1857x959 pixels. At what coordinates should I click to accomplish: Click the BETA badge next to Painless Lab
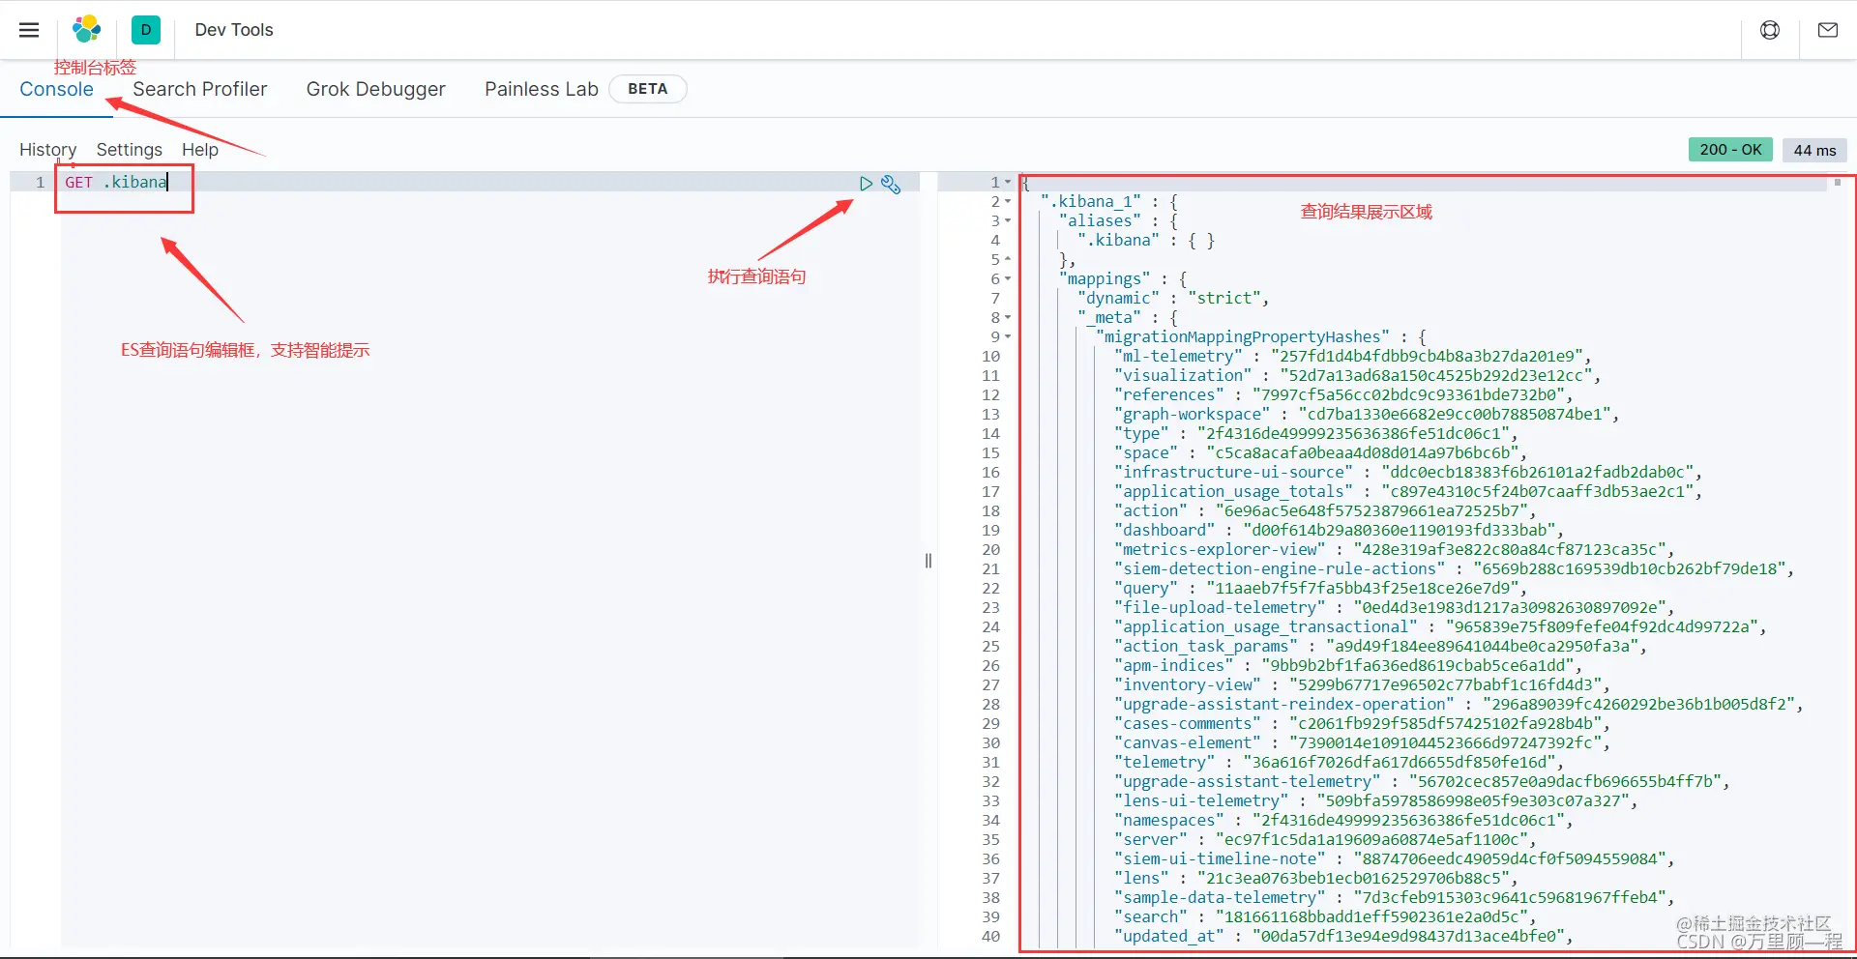click(x=648, y=89)
